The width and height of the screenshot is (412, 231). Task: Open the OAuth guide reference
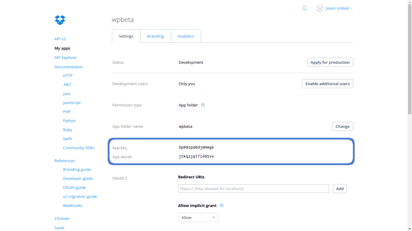[74, 188]
